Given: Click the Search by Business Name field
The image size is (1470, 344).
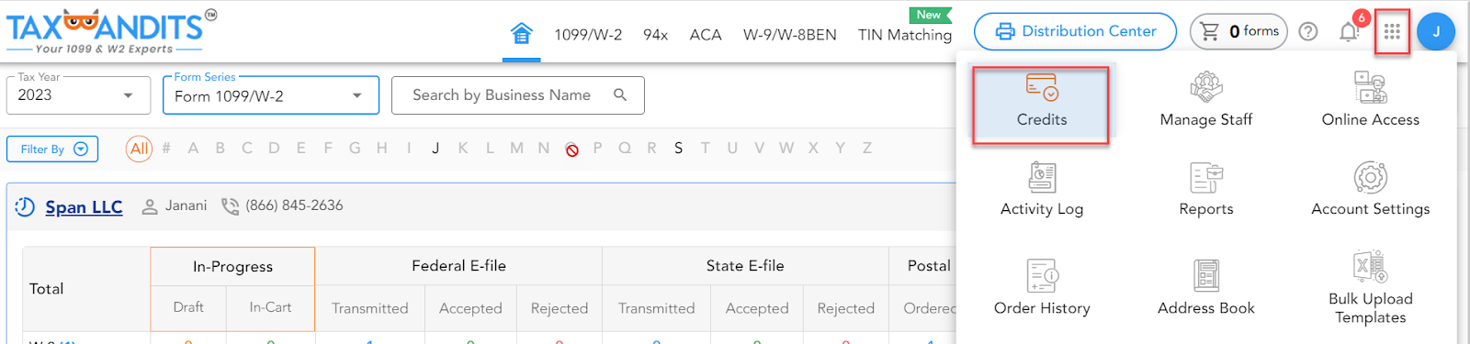Looking at the screenshot, I should coord(518,95).
